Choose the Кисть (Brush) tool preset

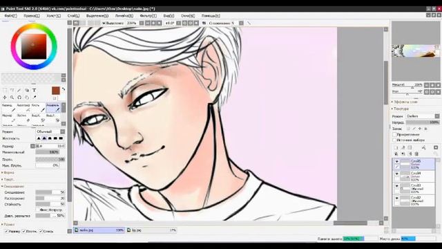point(38,108)
